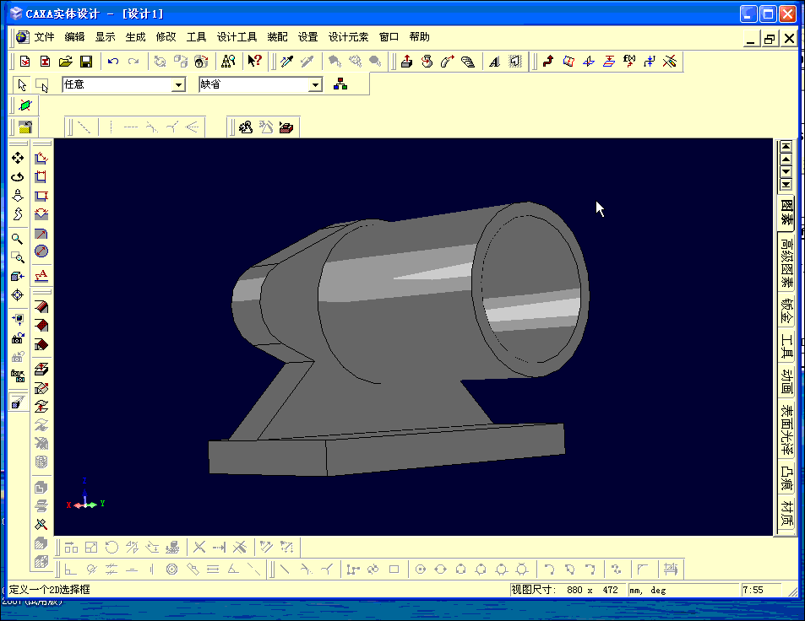This screenshot has width=805, height=621.
Task: Expand the 缺省 configuration dropdown
Action: coord(315,84)
